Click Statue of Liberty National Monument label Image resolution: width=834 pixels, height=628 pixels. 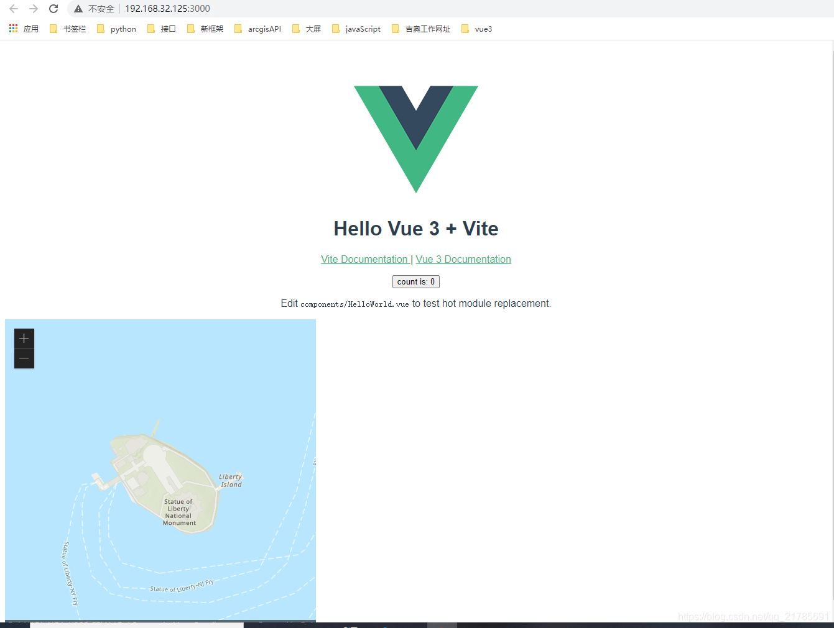click(x=179, y=512)
